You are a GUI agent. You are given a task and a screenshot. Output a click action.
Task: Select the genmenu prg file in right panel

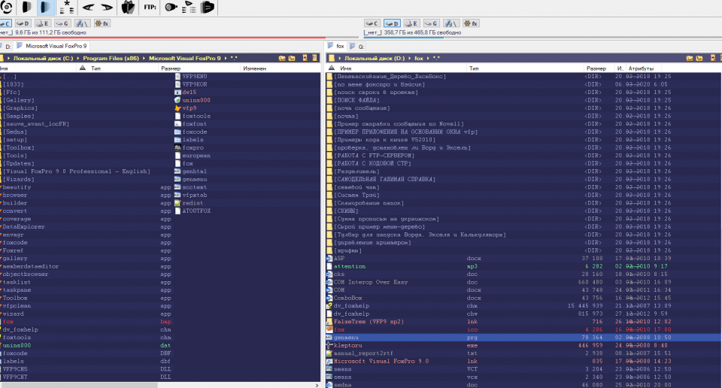pyautogui.click(x=344, y=338)
